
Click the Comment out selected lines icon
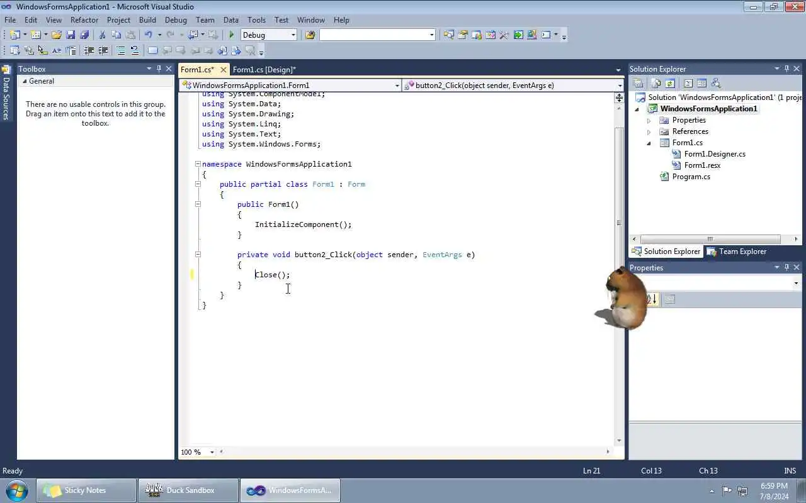(120, 50)
